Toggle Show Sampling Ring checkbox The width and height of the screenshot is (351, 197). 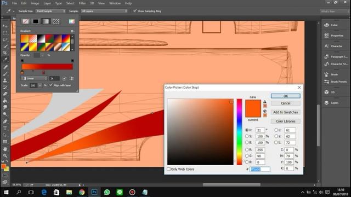point(135,11)
